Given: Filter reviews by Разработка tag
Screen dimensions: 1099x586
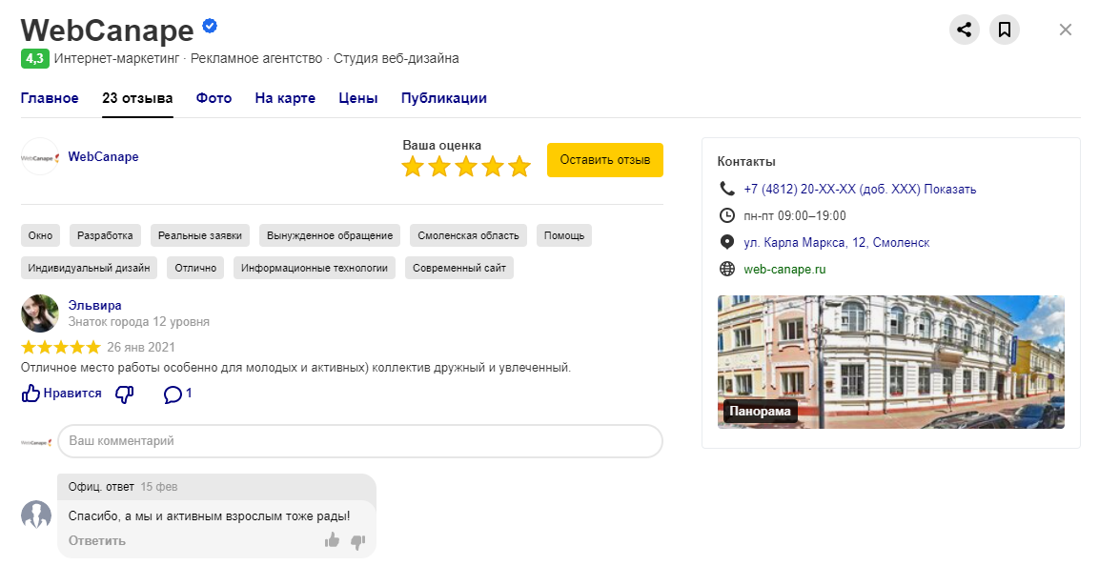Looking at the screenshot, I should 106,235.
